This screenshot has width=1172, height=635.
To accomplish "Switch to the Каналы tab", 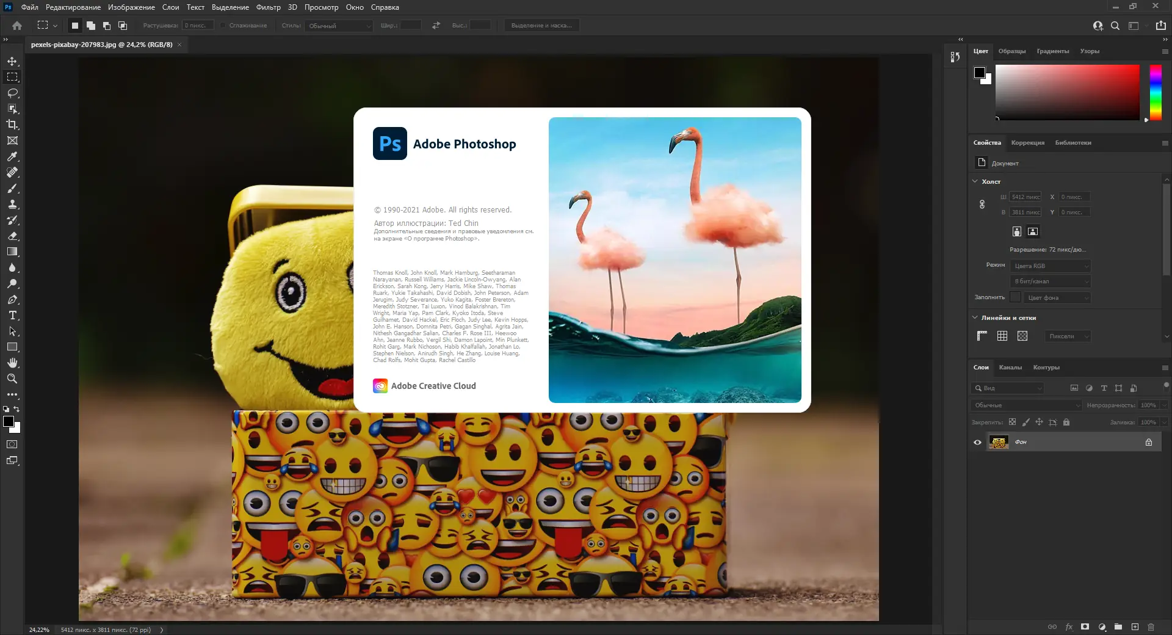I will click(1010, 368).
